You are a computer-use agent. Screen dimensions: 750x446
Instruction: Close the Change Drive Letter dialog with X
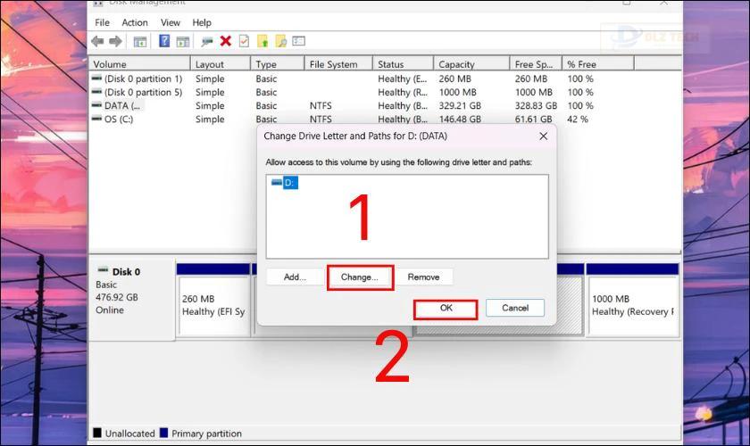[x=544, y=136]
